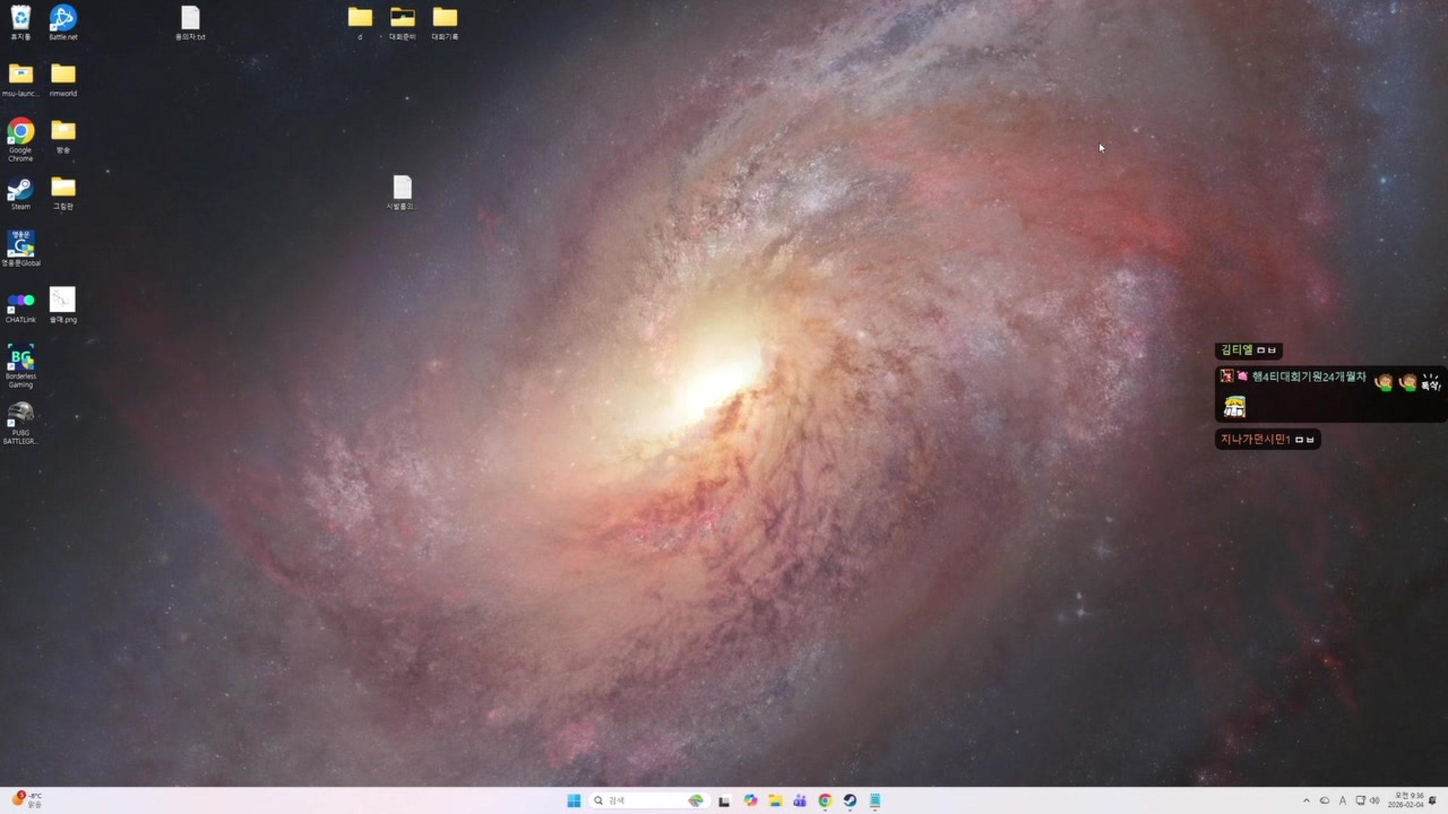Select the png image file thumbnail

tap(62, 300)
